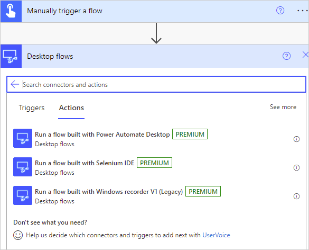Click the Desktop flows connector header icon
The image size is (309, 250).
pyautogui.click(x=11, y=56)
